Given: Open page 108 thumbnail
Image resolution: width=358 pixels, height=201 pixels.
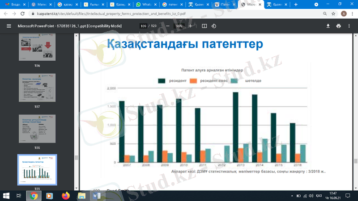Looking at the screenshot, I should [37, 129].
